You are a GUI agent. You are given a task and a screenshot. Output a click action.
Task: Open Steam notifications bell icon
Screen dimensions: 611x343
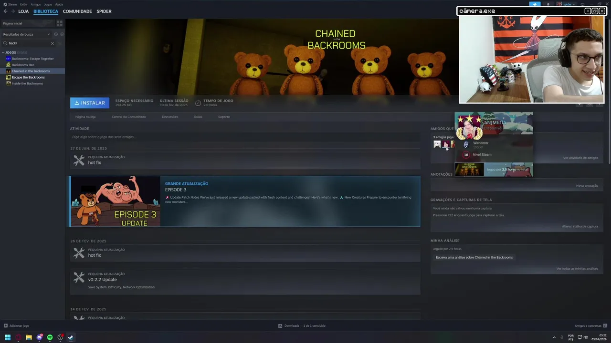point(548,4)
